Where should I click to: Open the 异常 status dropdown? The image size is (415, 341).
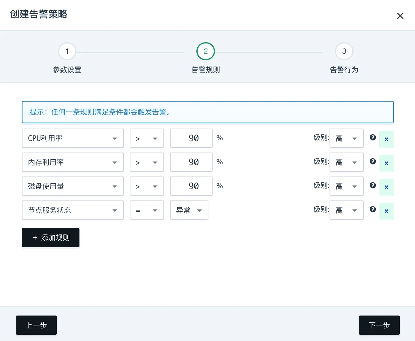coord(189,210)
